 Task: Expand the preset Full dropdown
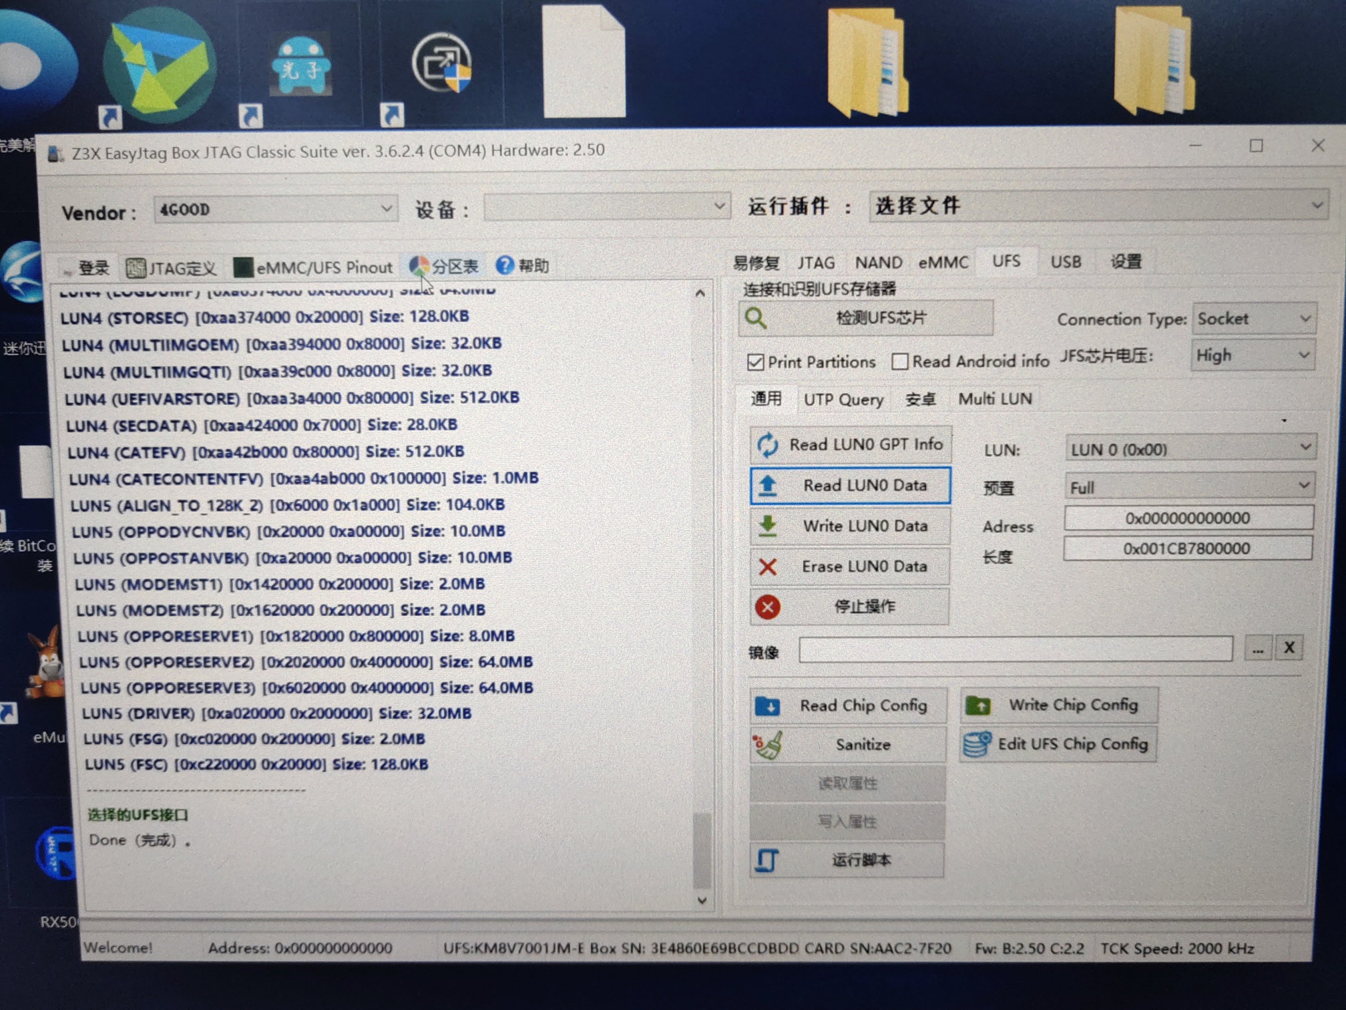(1188, 487)
